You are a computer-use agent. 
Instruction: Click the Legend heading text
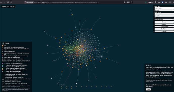click(7, 43)
